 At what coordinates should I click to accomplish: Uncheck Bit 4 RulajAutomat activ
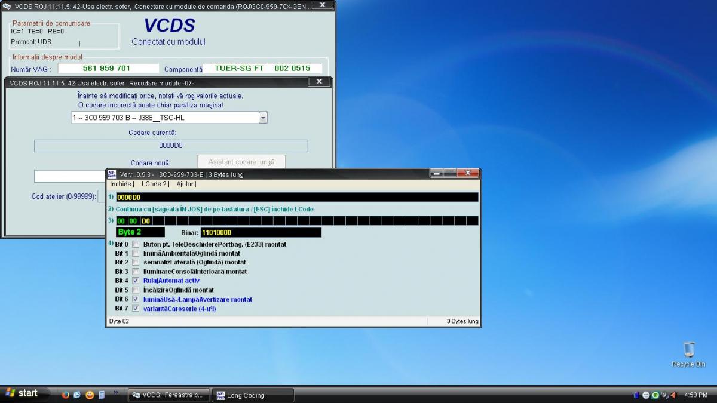tap(136, 281)
